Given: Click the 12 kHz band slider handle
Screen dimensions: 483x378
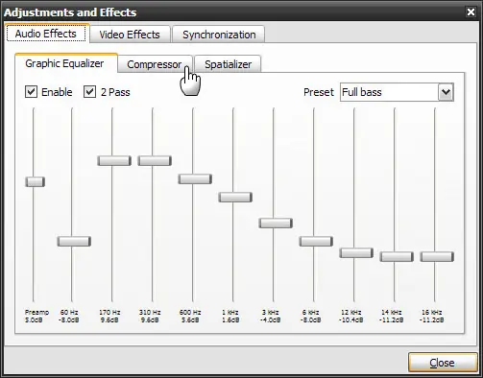Looking at the screenshot, I should [356, 252].
